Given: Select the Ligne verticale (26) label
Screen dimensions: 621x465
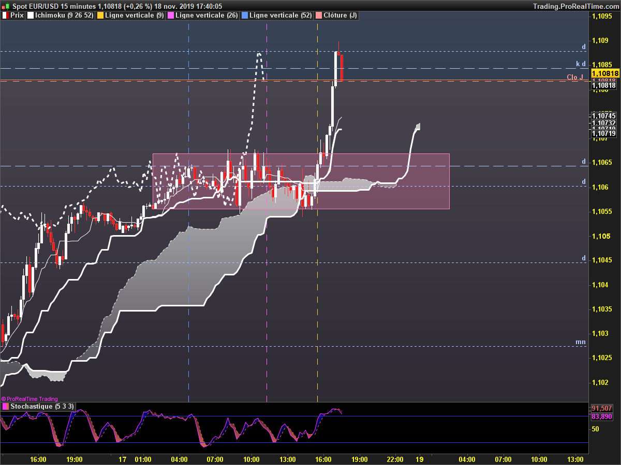Looking at the screenshot, I should 207,16.
